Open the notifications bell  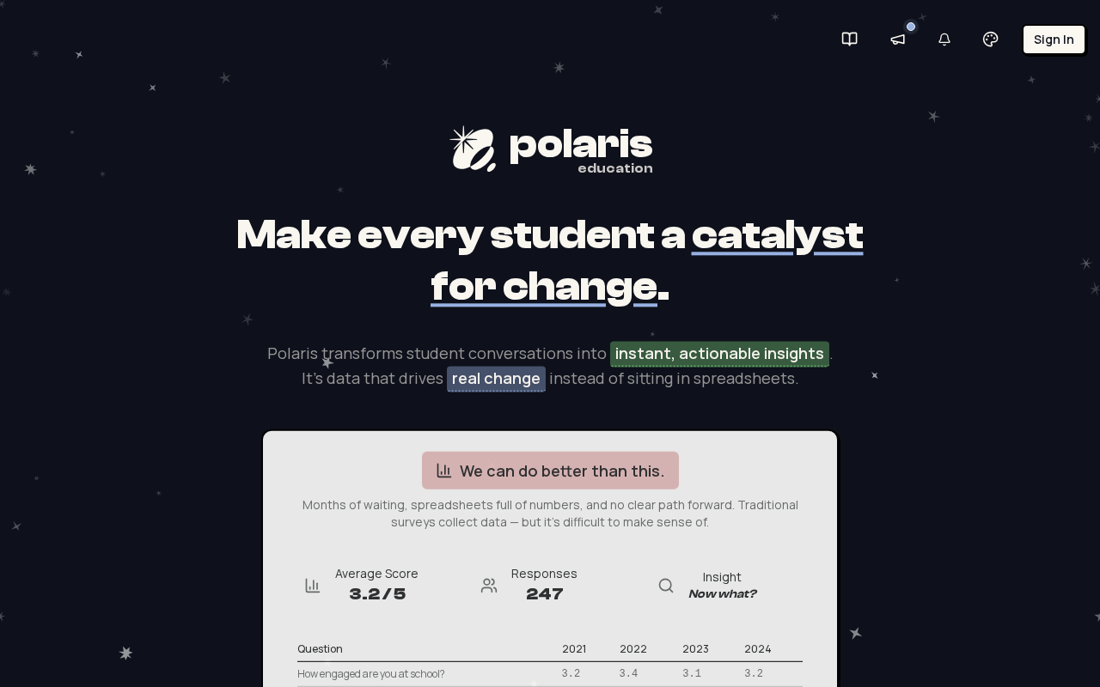pos(944,40)
